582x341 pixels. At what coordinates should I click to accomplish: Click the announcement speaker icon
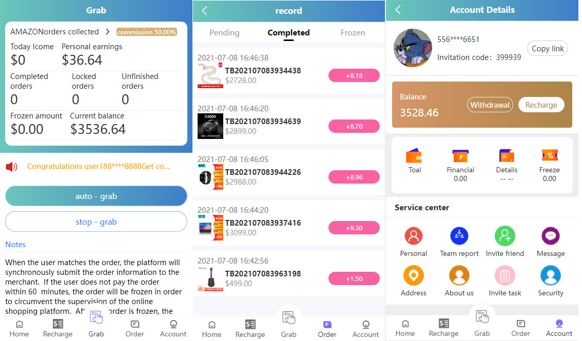click(11, 167)
